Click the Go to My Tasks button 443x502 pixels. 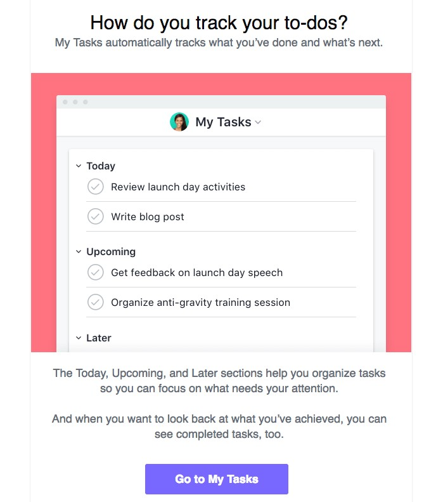point(217,479)
